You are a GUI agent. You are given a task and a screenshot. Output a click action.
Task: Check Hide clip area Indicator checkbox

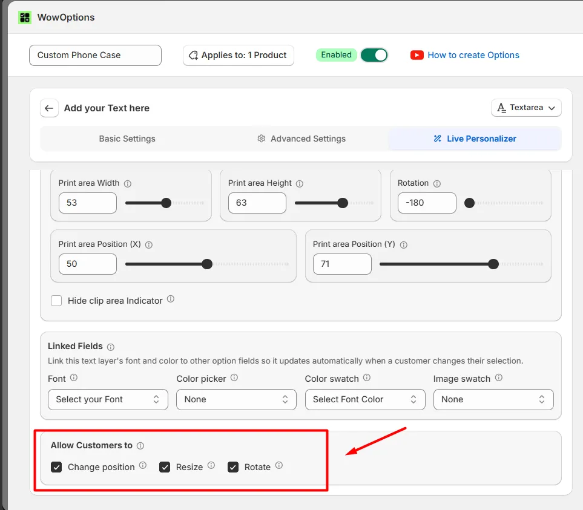(x=56, y=301)
